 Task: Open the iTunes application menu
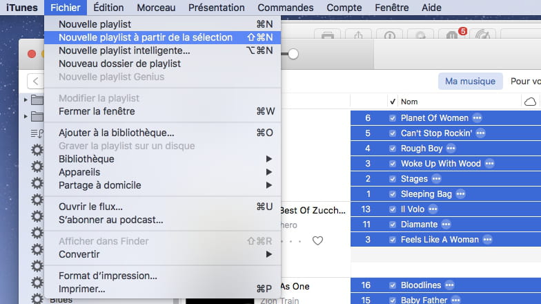22,8
